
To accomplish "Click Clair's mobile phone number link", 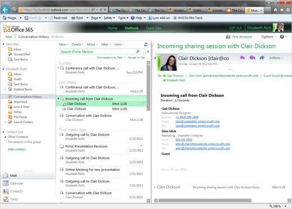I will pos(187,117).
